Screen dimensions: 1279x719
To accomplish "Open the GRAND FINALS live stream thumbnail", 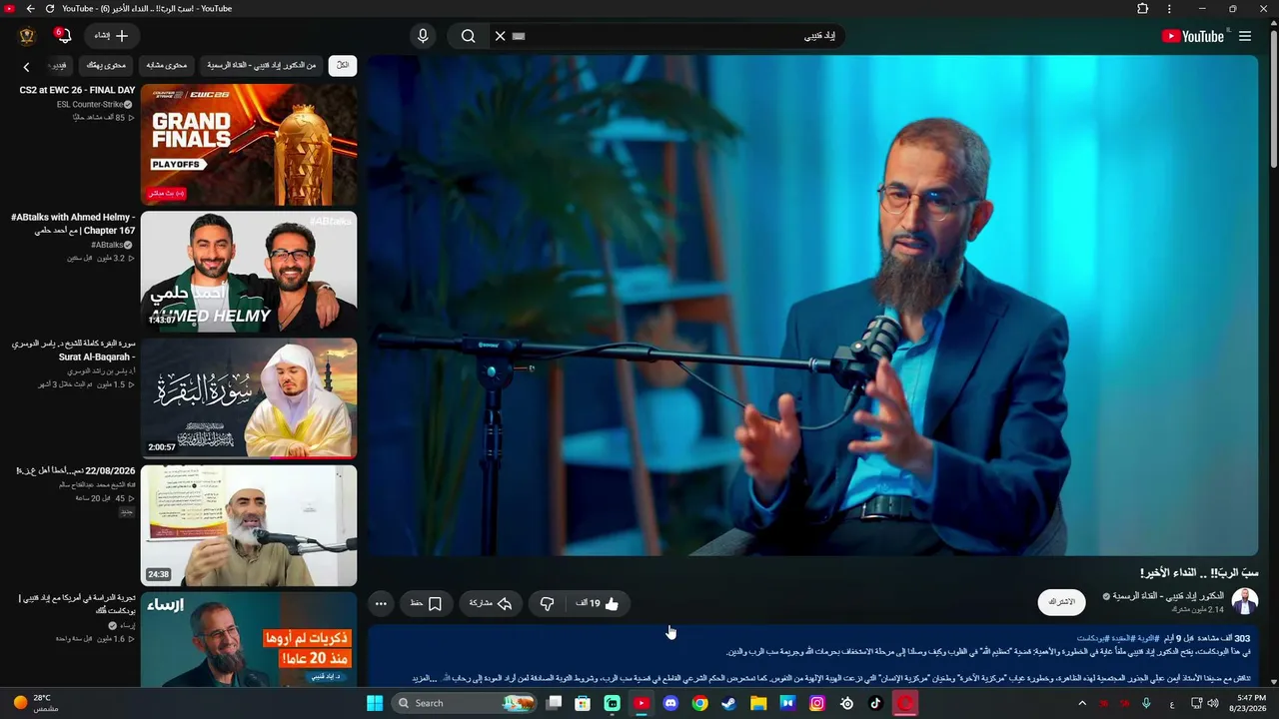I will pos(249,145).
